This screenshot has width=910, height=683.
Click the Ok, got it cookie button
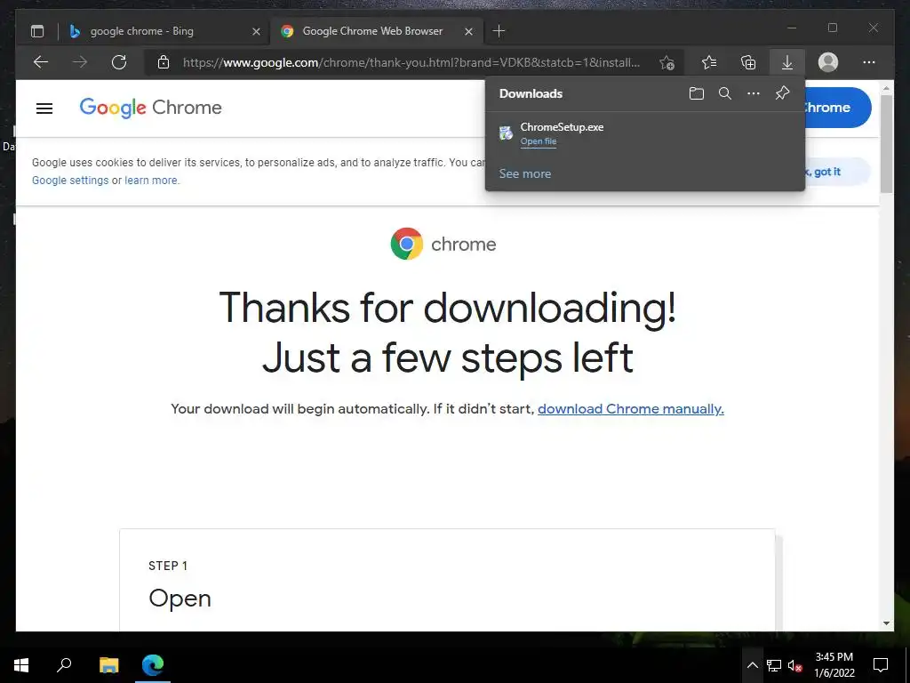point(837,172)
